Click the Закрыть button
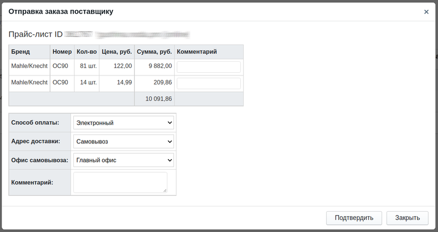Viewport: 438px width, 232px height. 407,218
